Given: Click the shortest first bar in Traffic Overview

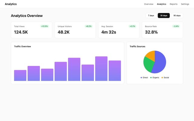Looking at the screenshot, I should [20, 75].
